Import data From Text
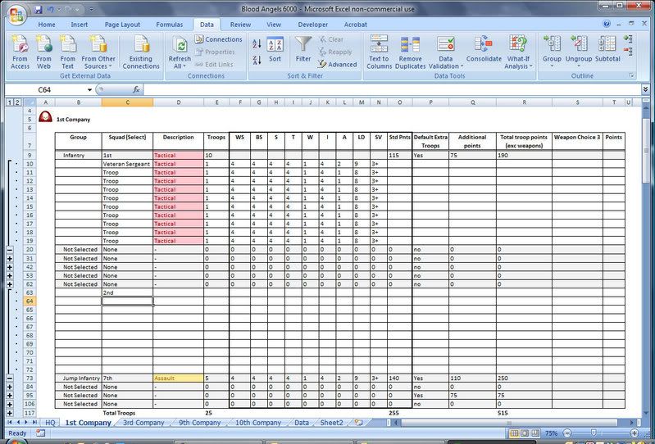 pyautogui.click(x=68, y=52)
